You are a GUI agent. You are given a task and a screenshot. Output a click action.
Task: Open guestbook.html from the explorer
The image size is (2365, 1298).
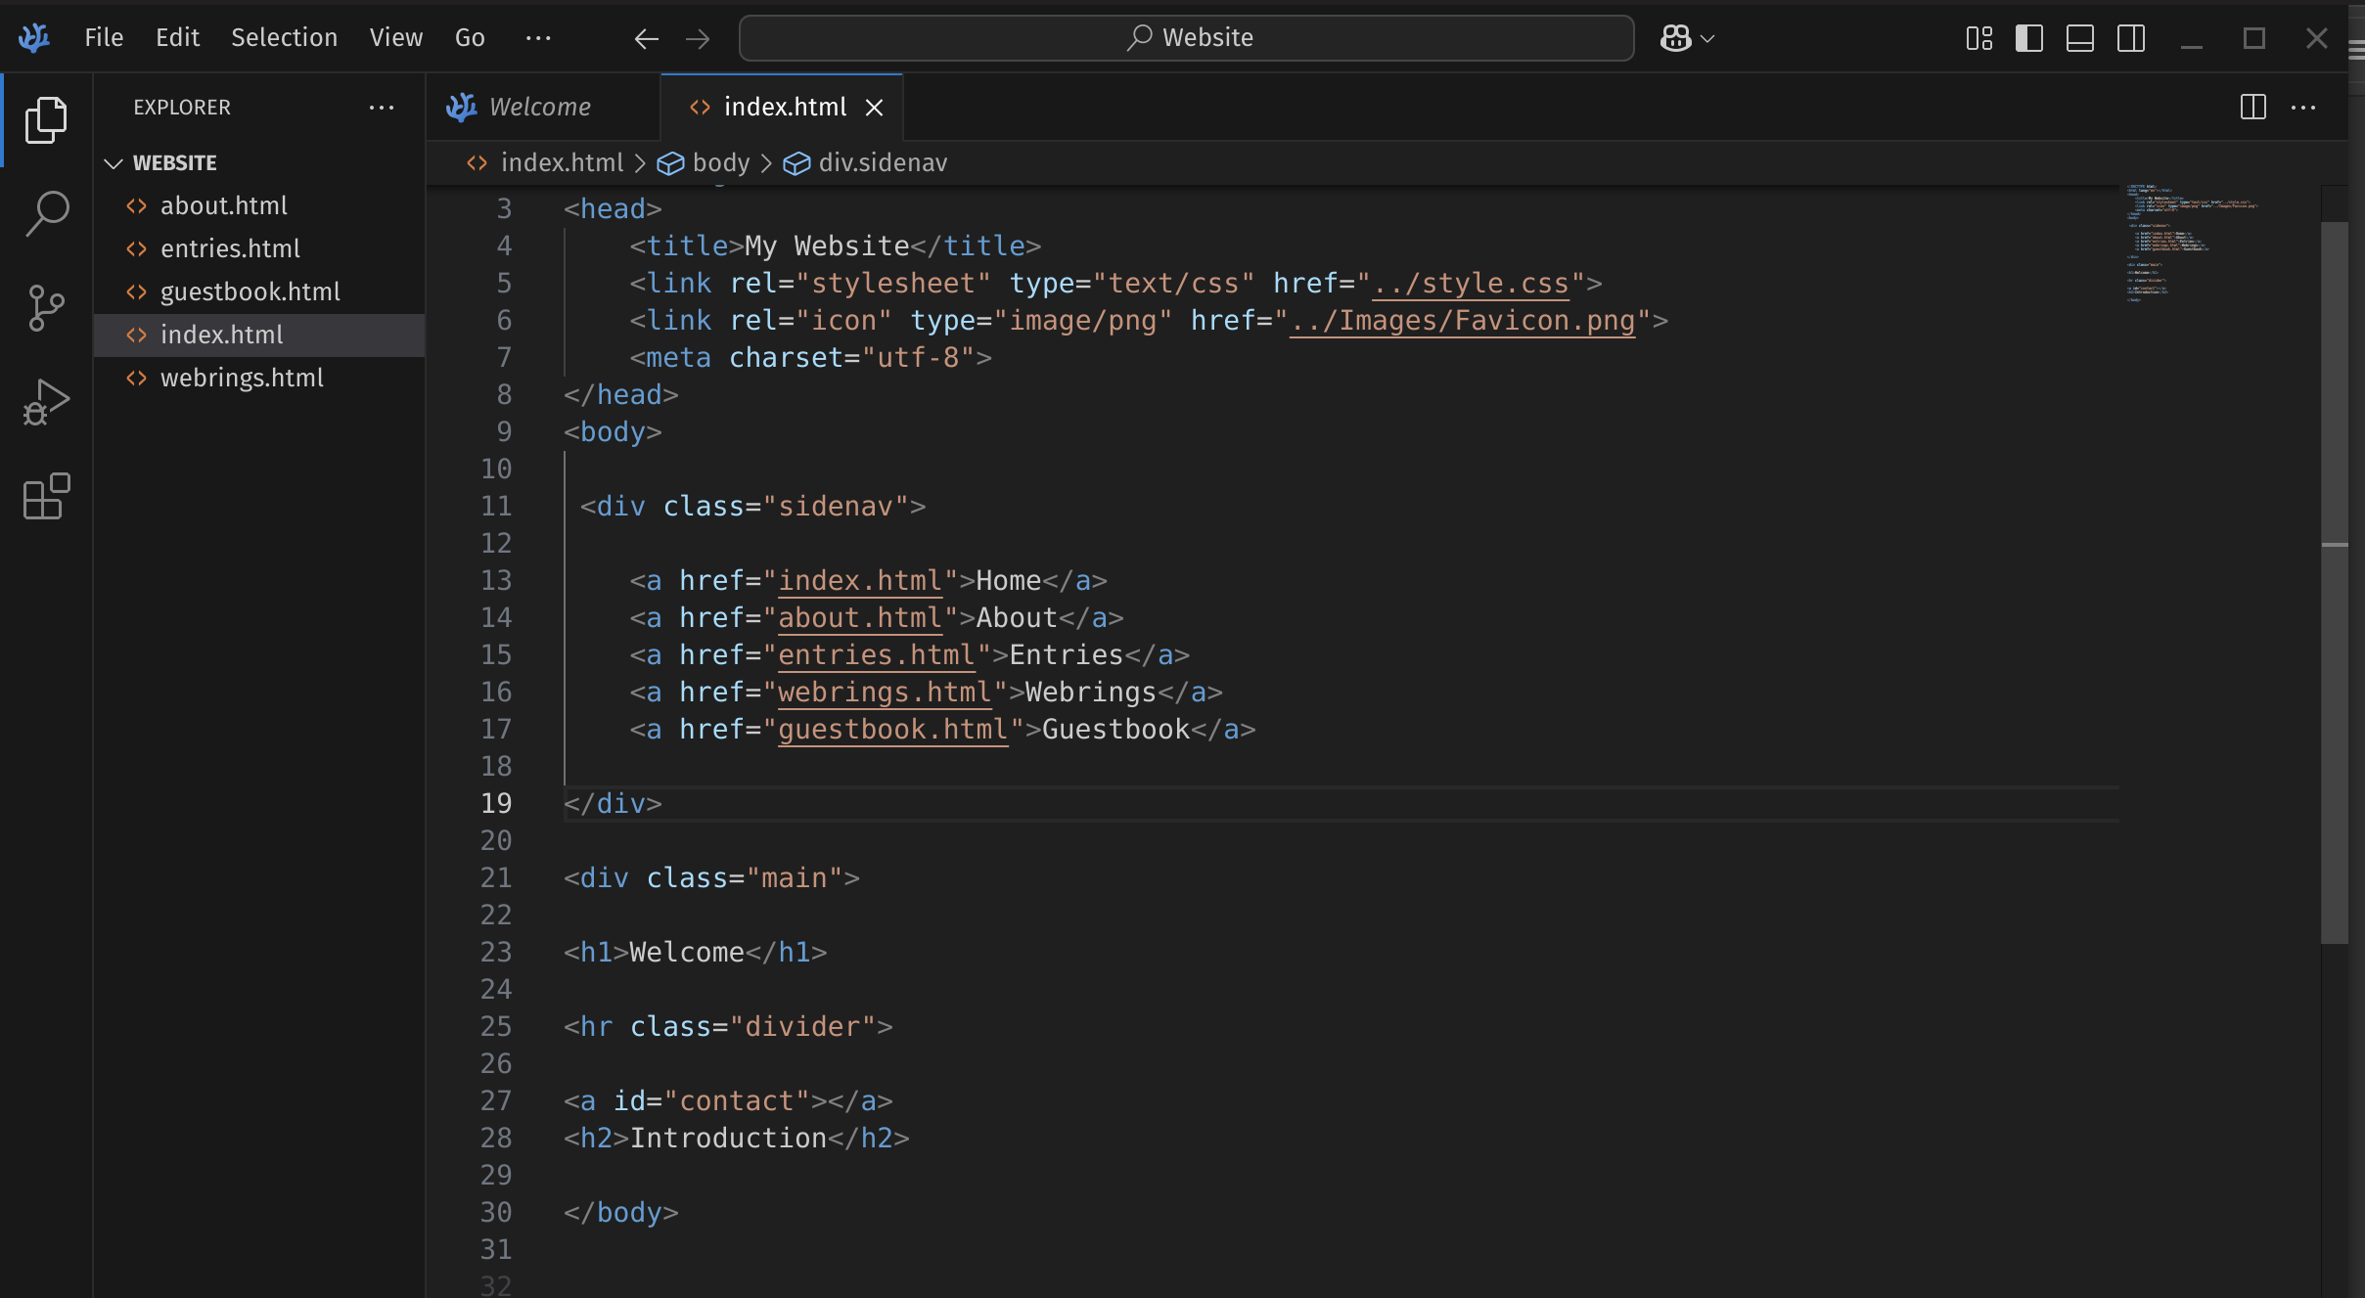click(x=250, y=291)
